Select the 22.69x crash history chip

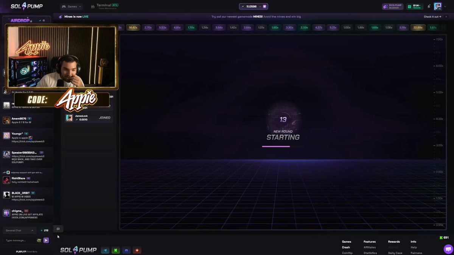(418, 28)
